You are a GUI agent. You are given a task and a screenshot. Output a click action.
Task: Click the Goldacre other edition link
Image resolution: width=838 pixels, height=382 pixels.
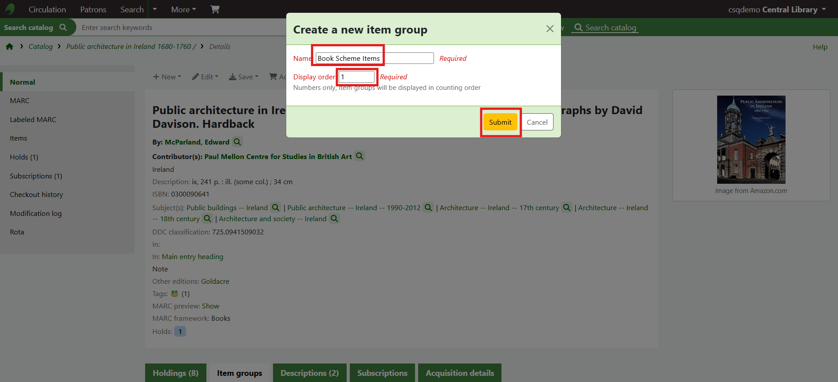point(215,281)
